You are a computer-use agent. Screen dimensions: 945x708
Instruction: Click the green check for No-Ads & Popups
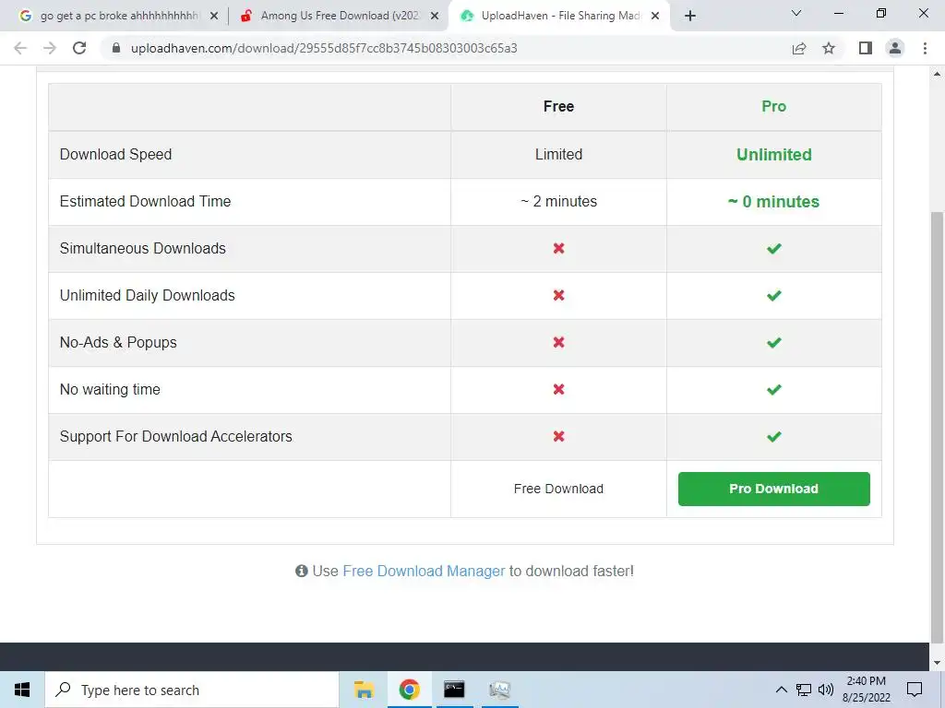[x=774, y=343]
